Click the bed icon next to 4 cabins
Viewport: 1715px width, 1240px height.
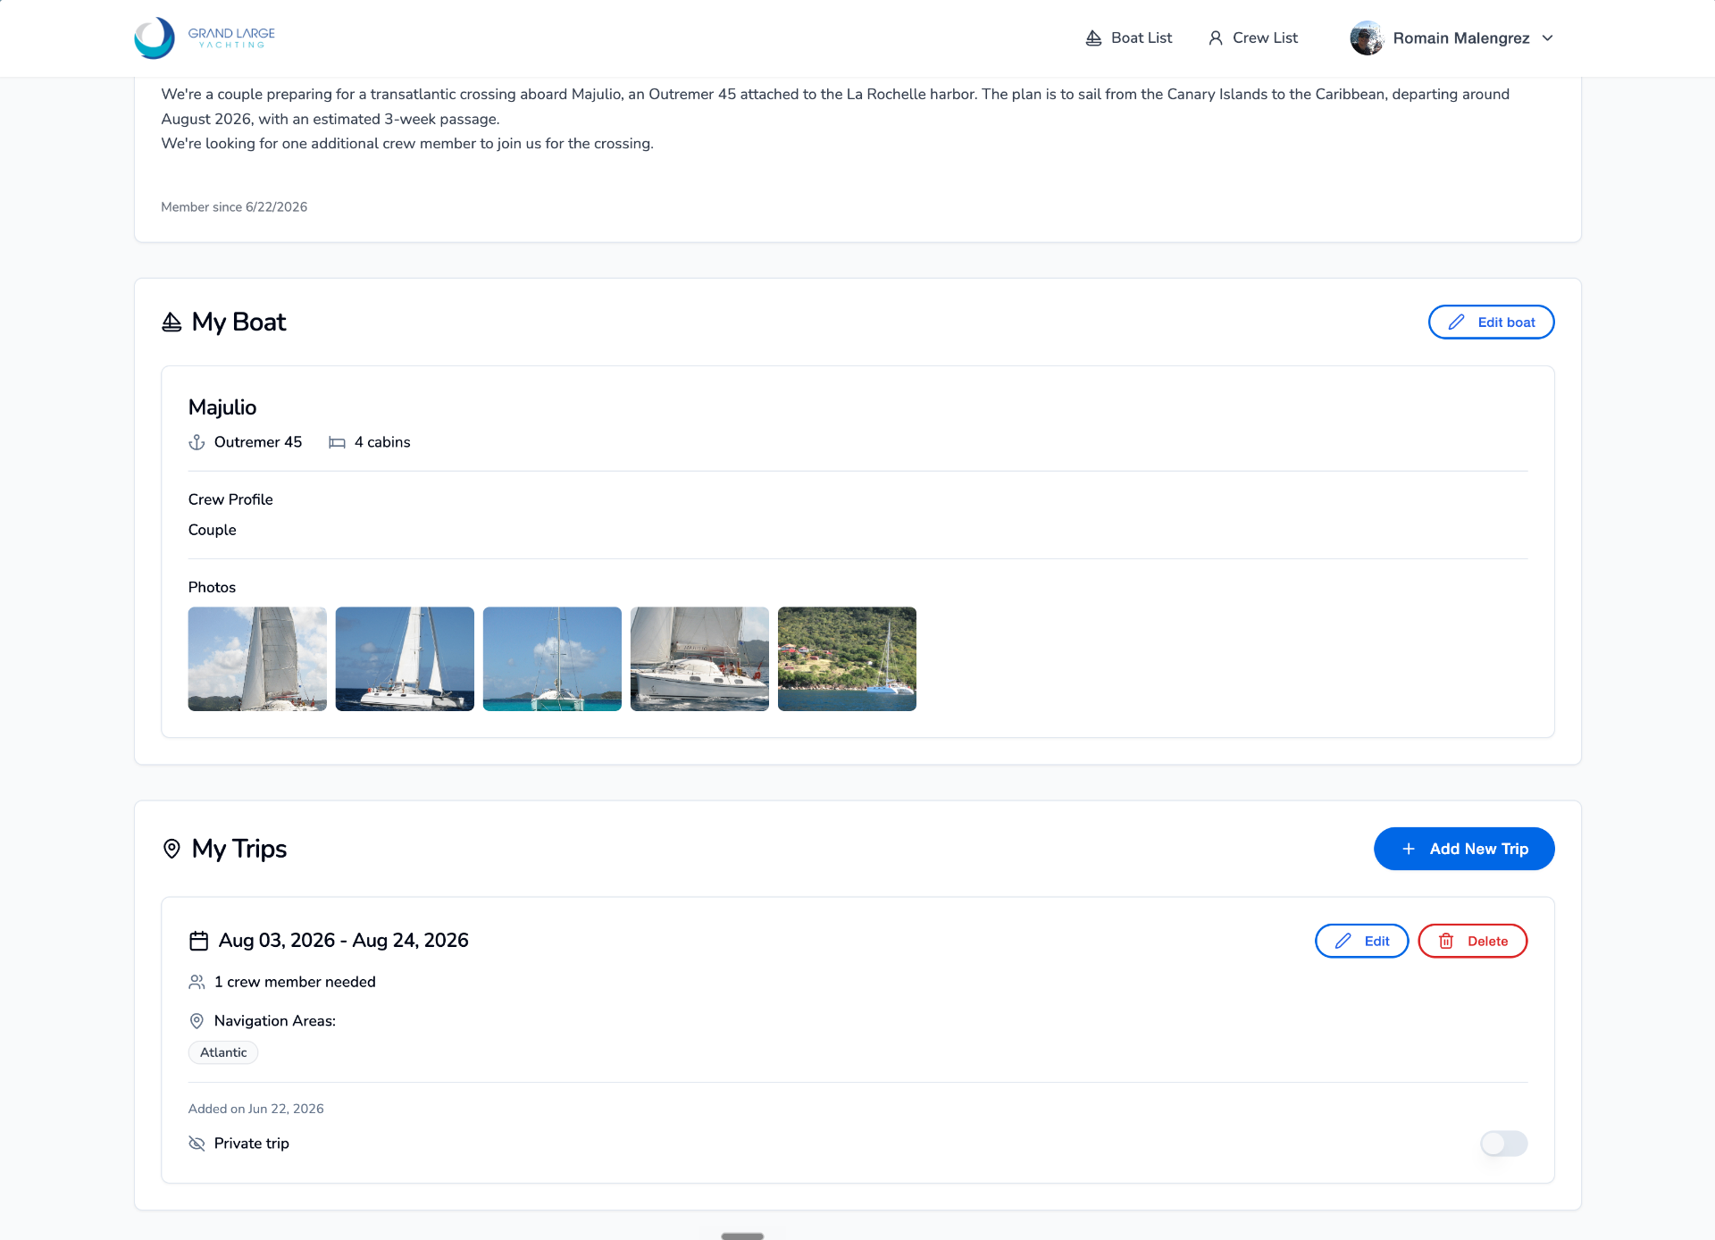337,442
